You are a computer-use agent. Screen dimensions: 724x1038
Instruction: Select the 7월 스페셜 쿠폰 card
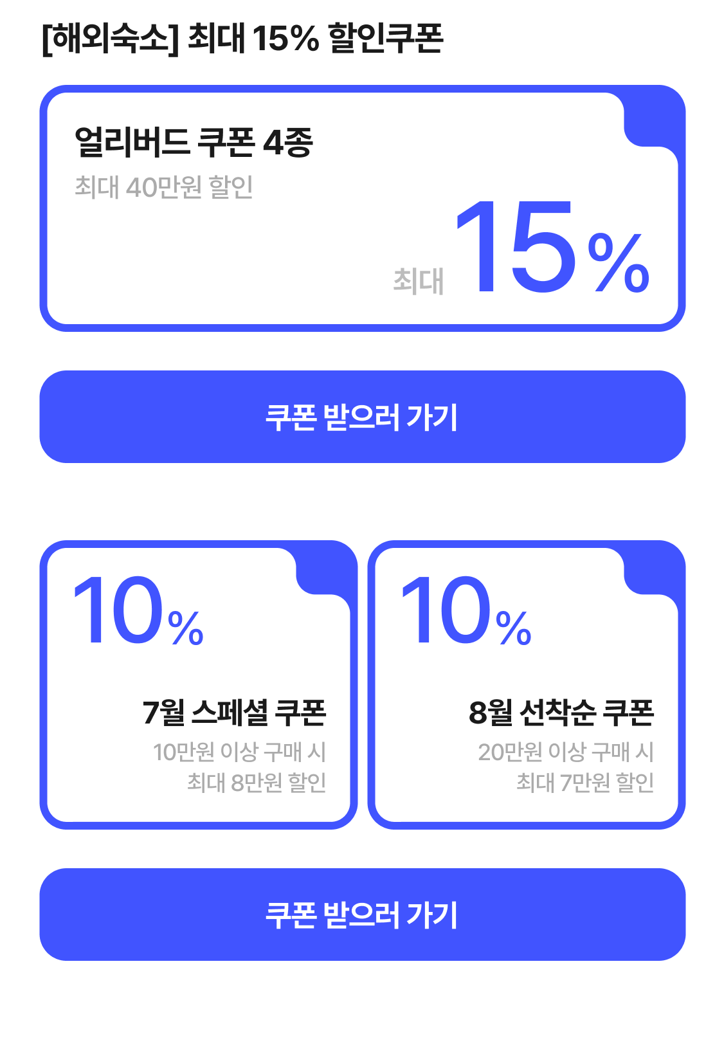199,685
